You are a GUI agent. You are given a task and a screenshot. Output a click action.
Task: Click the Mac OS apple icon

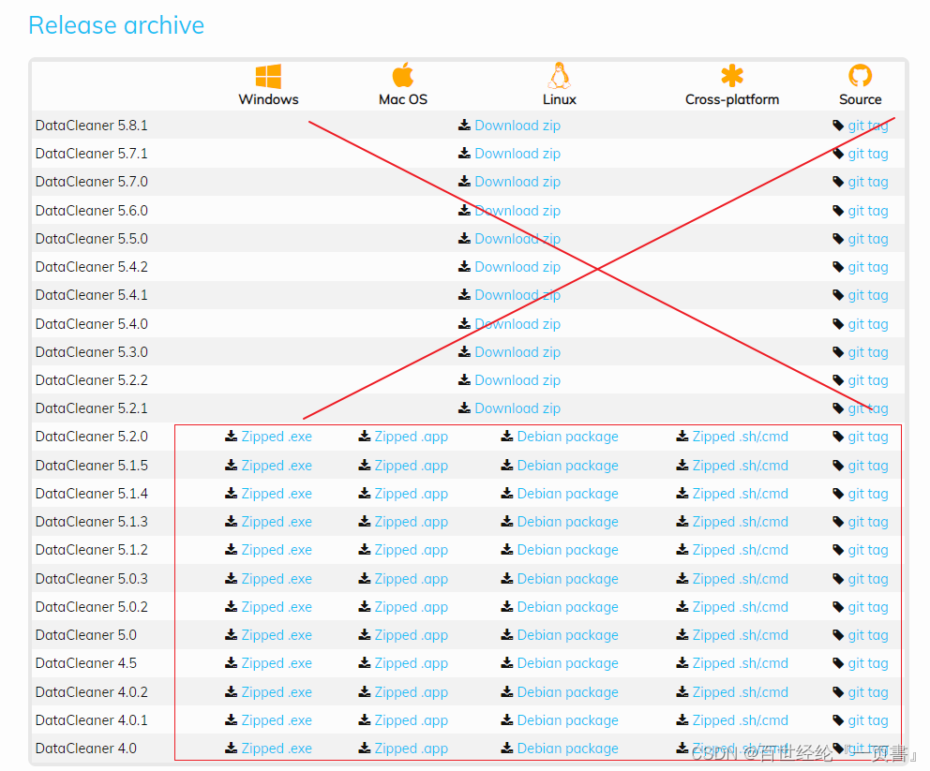(x=403, y=75)
